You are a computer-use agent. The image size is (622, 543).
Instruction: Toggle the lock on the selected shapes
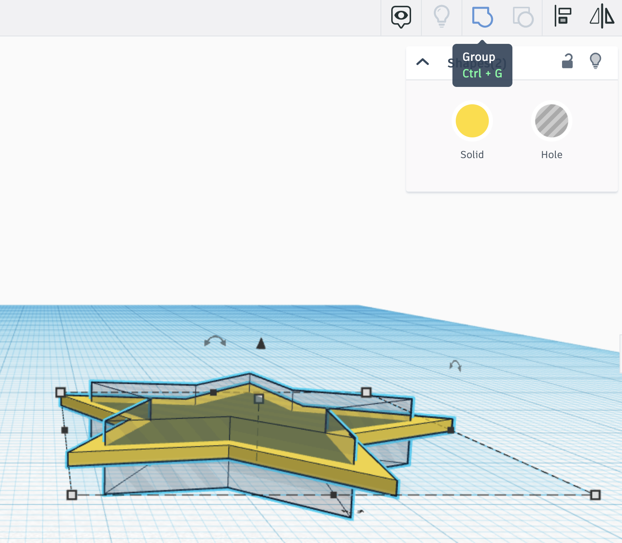point(567,61)
